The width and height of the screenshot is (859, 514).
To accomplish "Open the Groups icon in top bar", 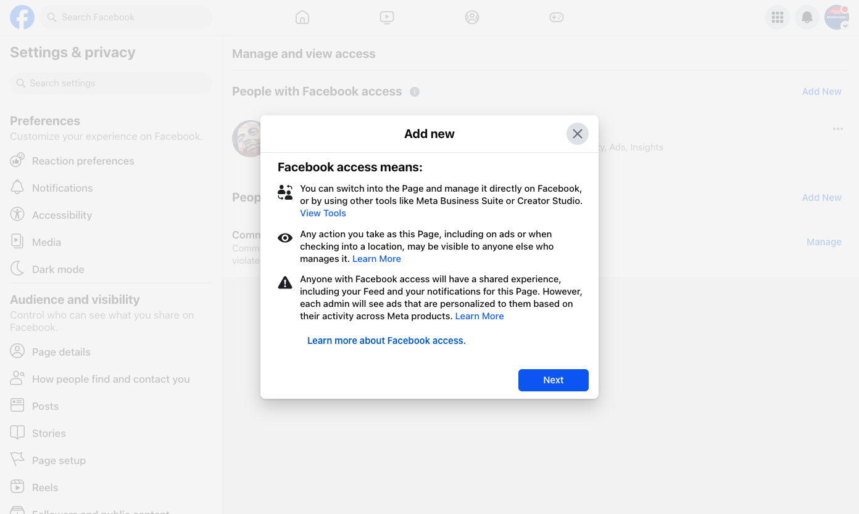I will (x=472, y=17).
